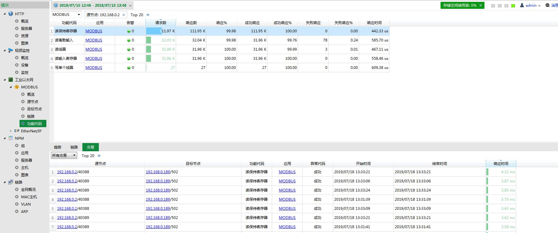Image resolution: width=558 pixels, height=233 pixels.
Task: Click the CIP EtherNet/IP icon
Action: tap(17, 131)
